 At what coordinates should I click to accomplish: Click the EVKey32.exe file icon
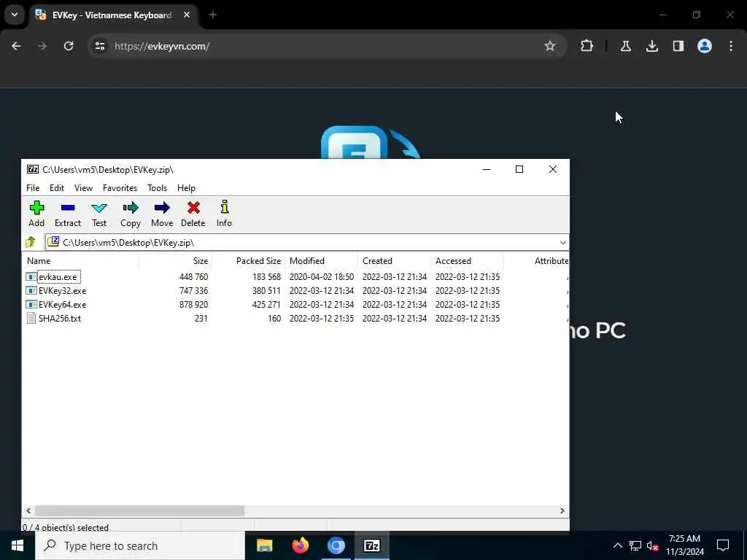click(x=31, y=290)
